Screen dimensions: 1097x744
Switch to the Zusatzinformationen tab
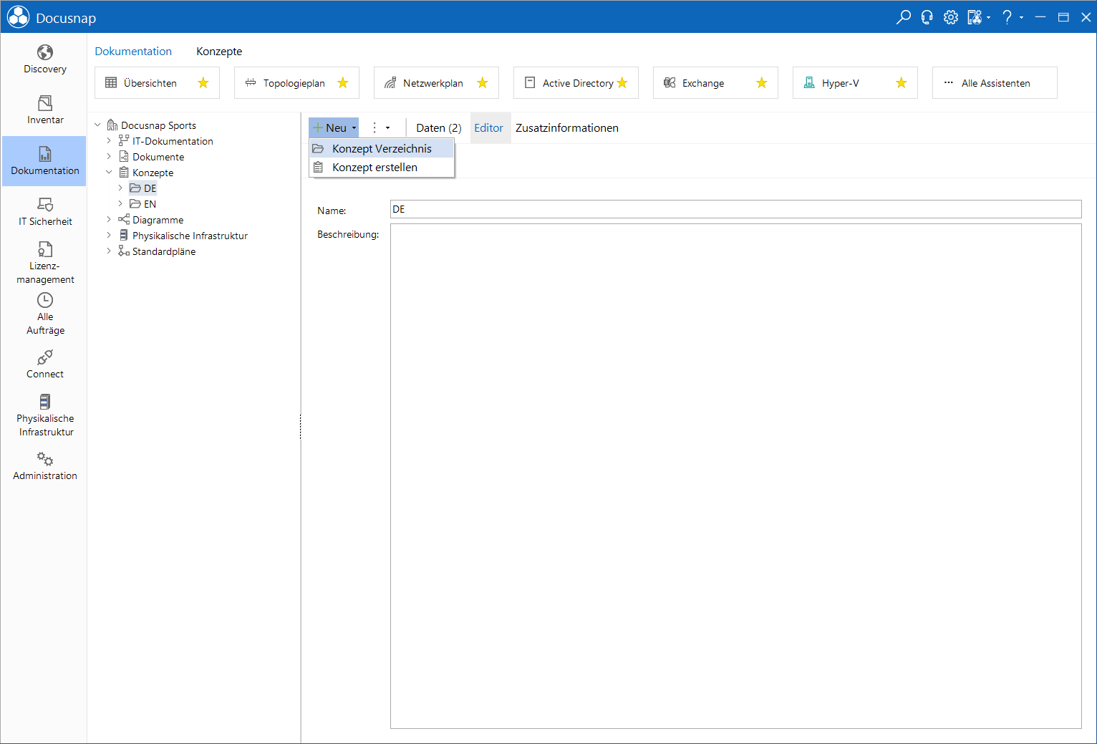point(566,128)
